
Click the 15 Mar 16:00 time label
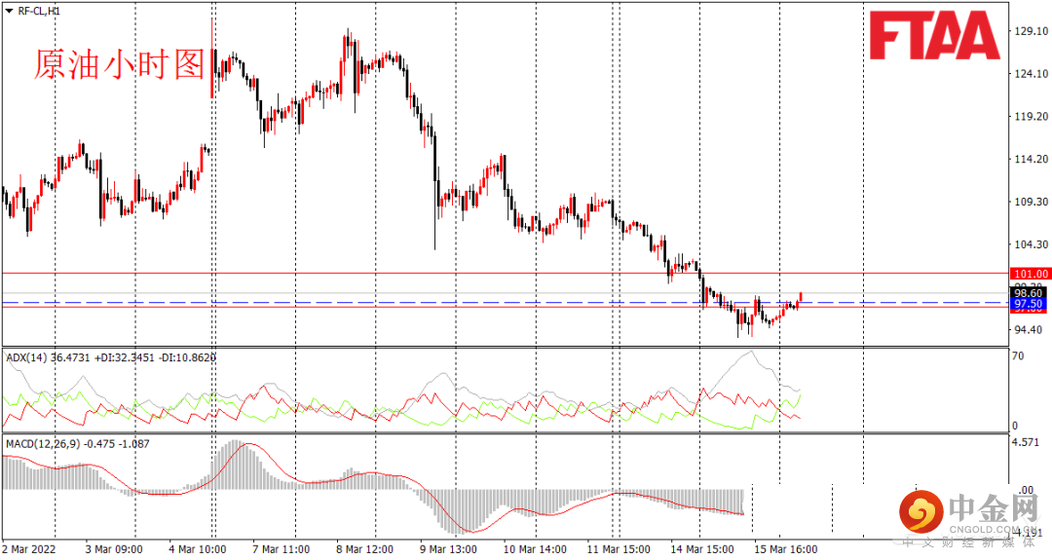786,549
